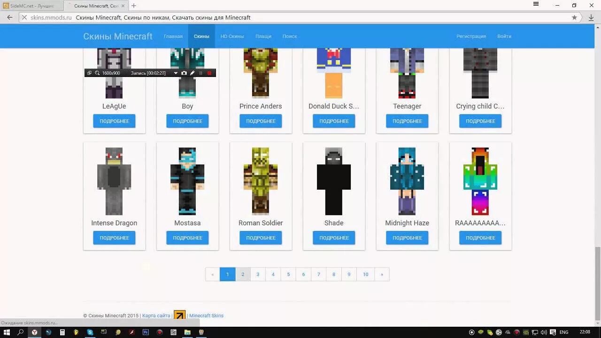Viewport: 601px width, 338px height.
Task: Click the previous page « pagination arrow
Action: point(213,275)
